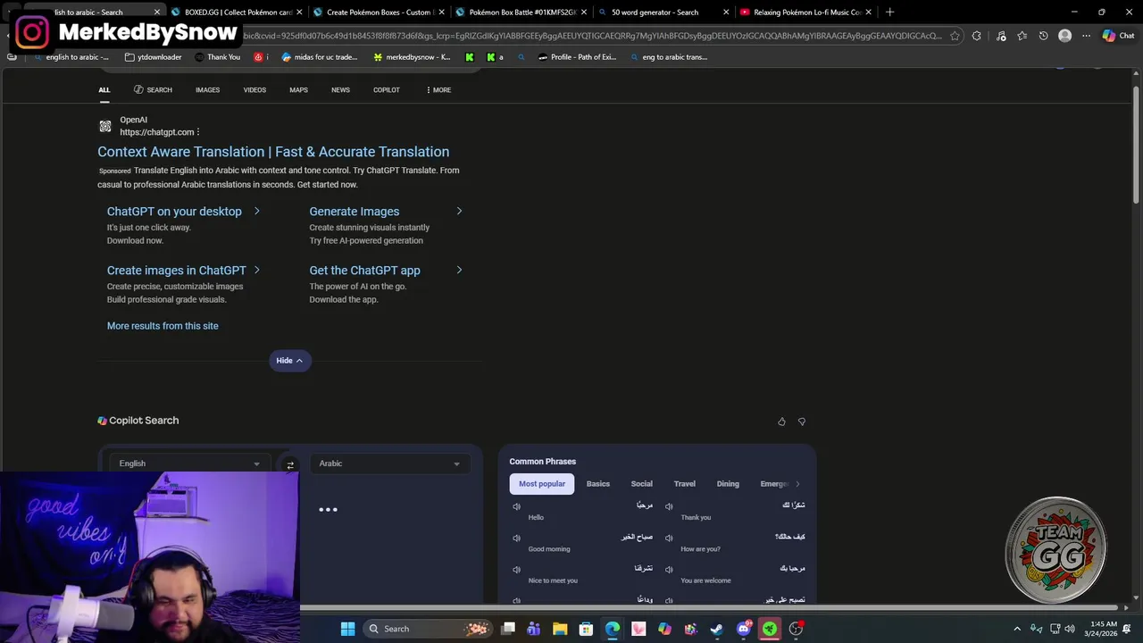Open OBS Studio from the taskbar

796,629
